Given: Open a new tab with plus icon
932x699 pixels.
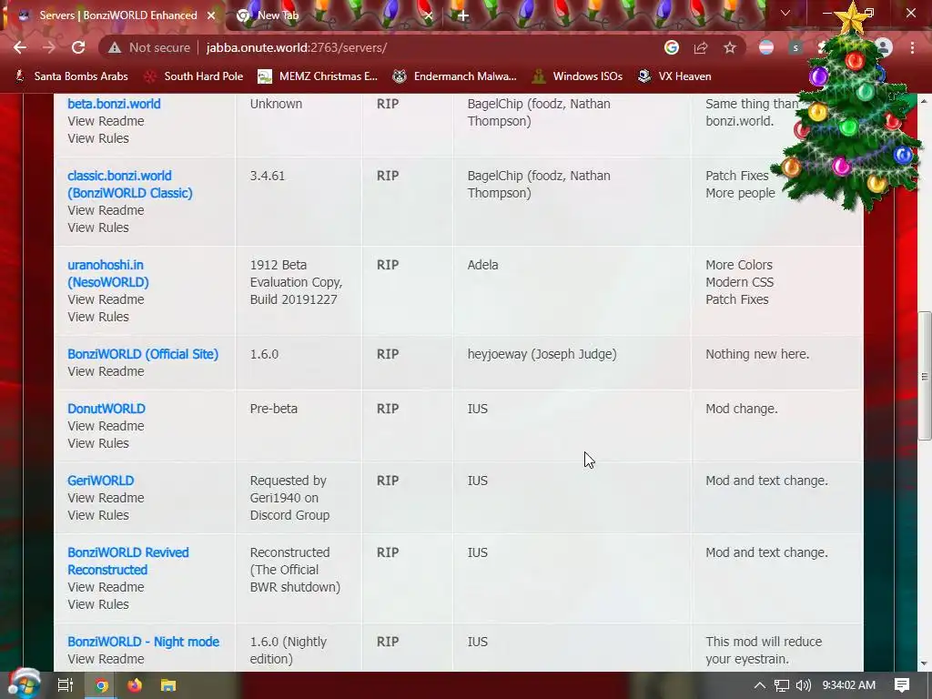Looking at the screenshot, I should (x=463, y=16).
